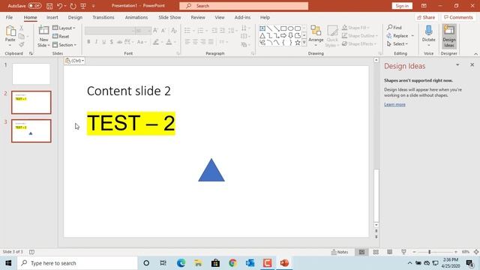Toggle the Design Ideas pane button

(x=449, y=36)
